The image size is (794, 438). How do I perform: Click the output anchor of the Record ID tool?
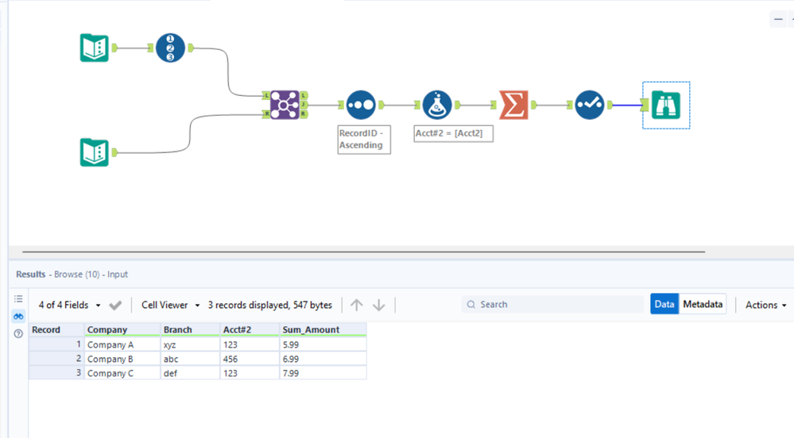coord(191,48)
